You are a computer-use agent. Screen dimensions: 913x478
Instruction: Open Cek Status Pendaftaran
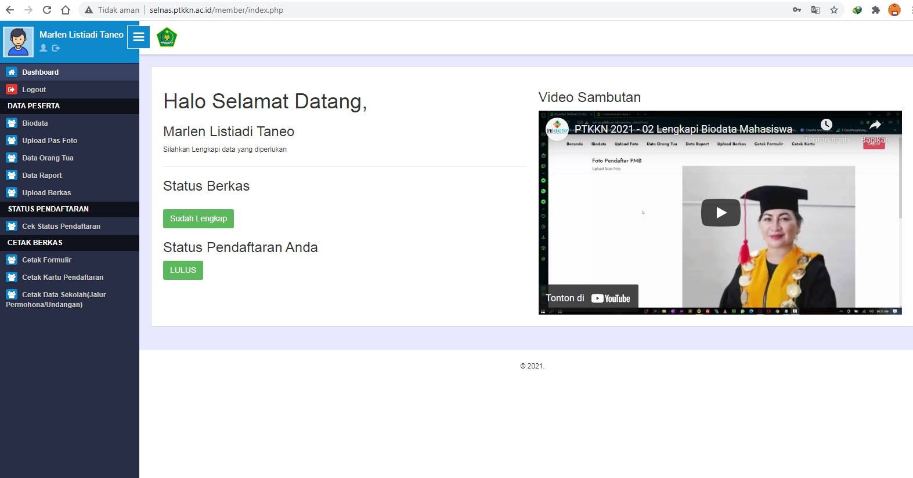tap(61, 227)
